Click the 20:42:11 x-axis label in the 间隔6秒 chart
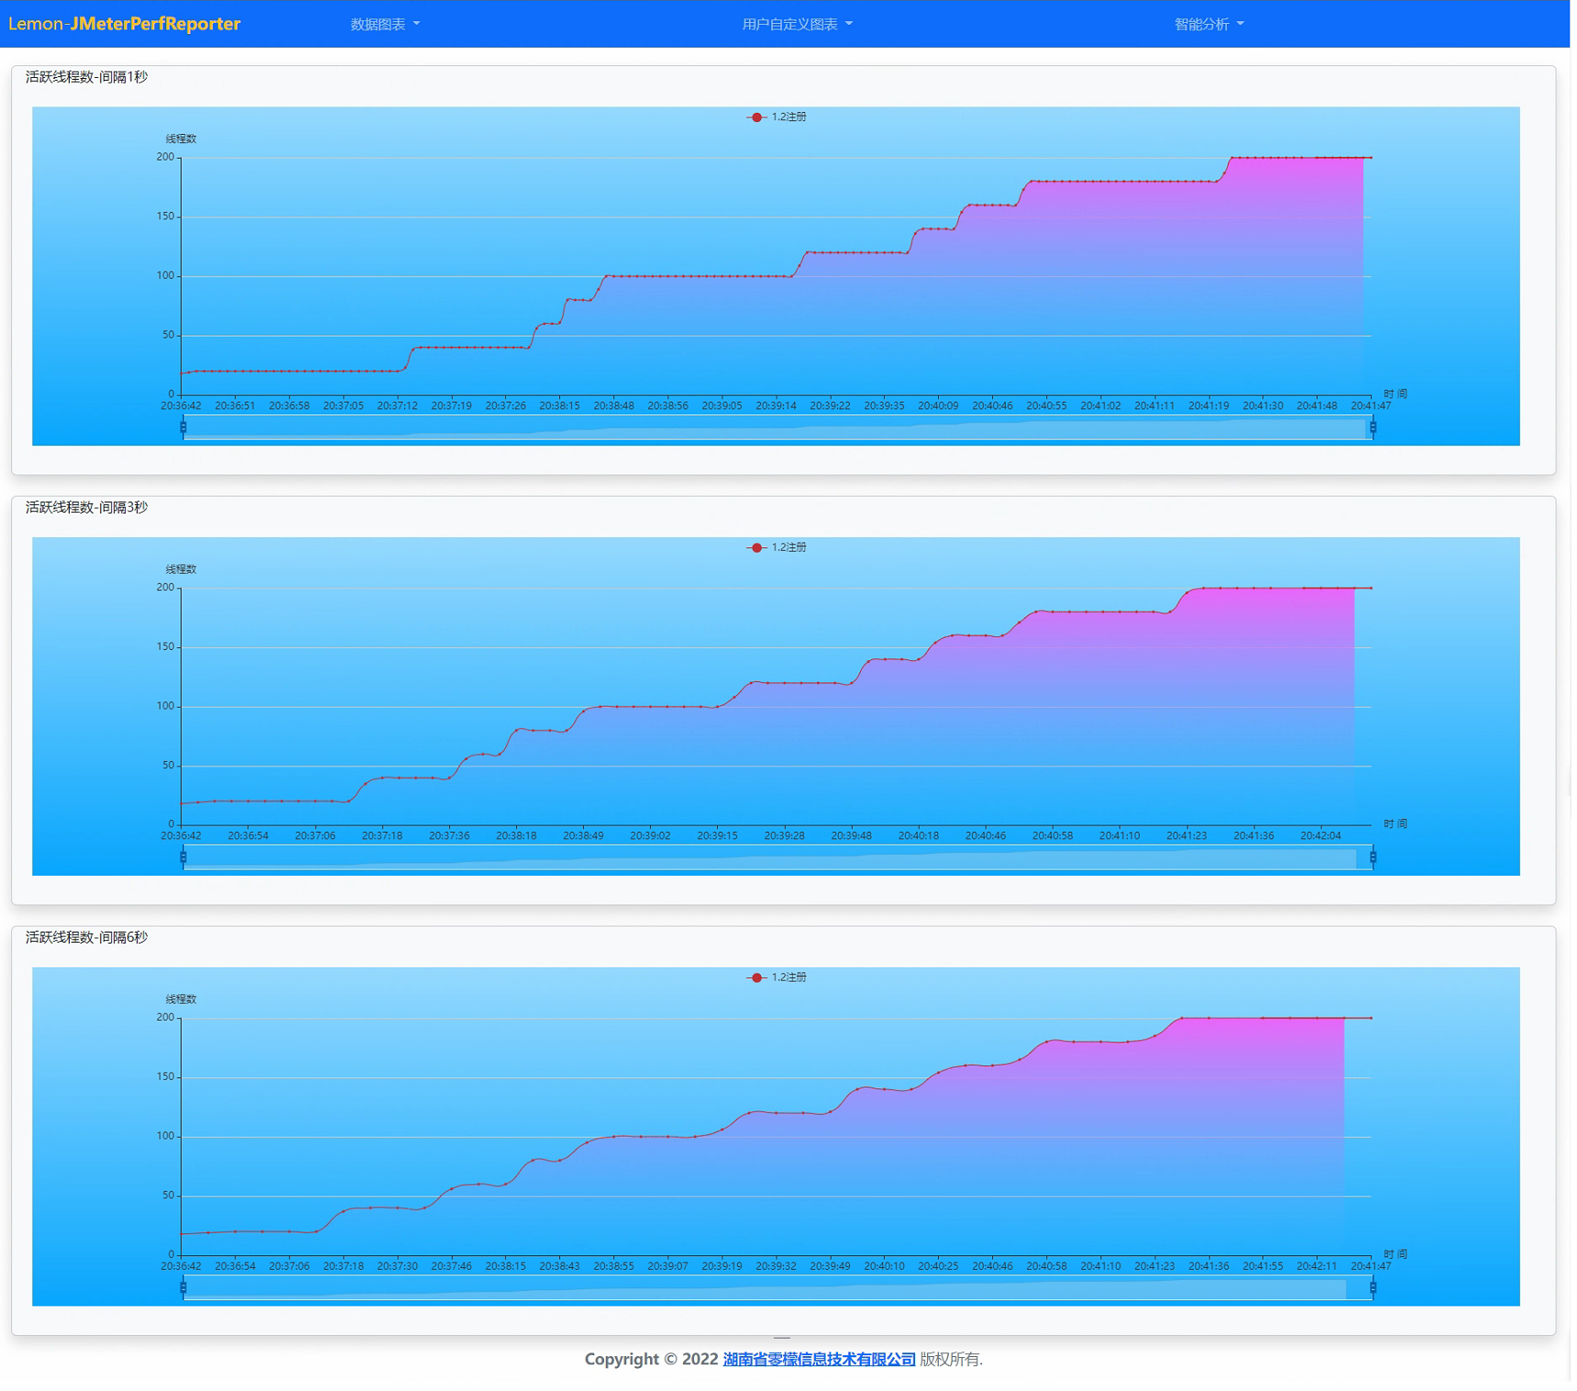The width and height of the screenshot is (1577, 1391). (1317, 1265)
